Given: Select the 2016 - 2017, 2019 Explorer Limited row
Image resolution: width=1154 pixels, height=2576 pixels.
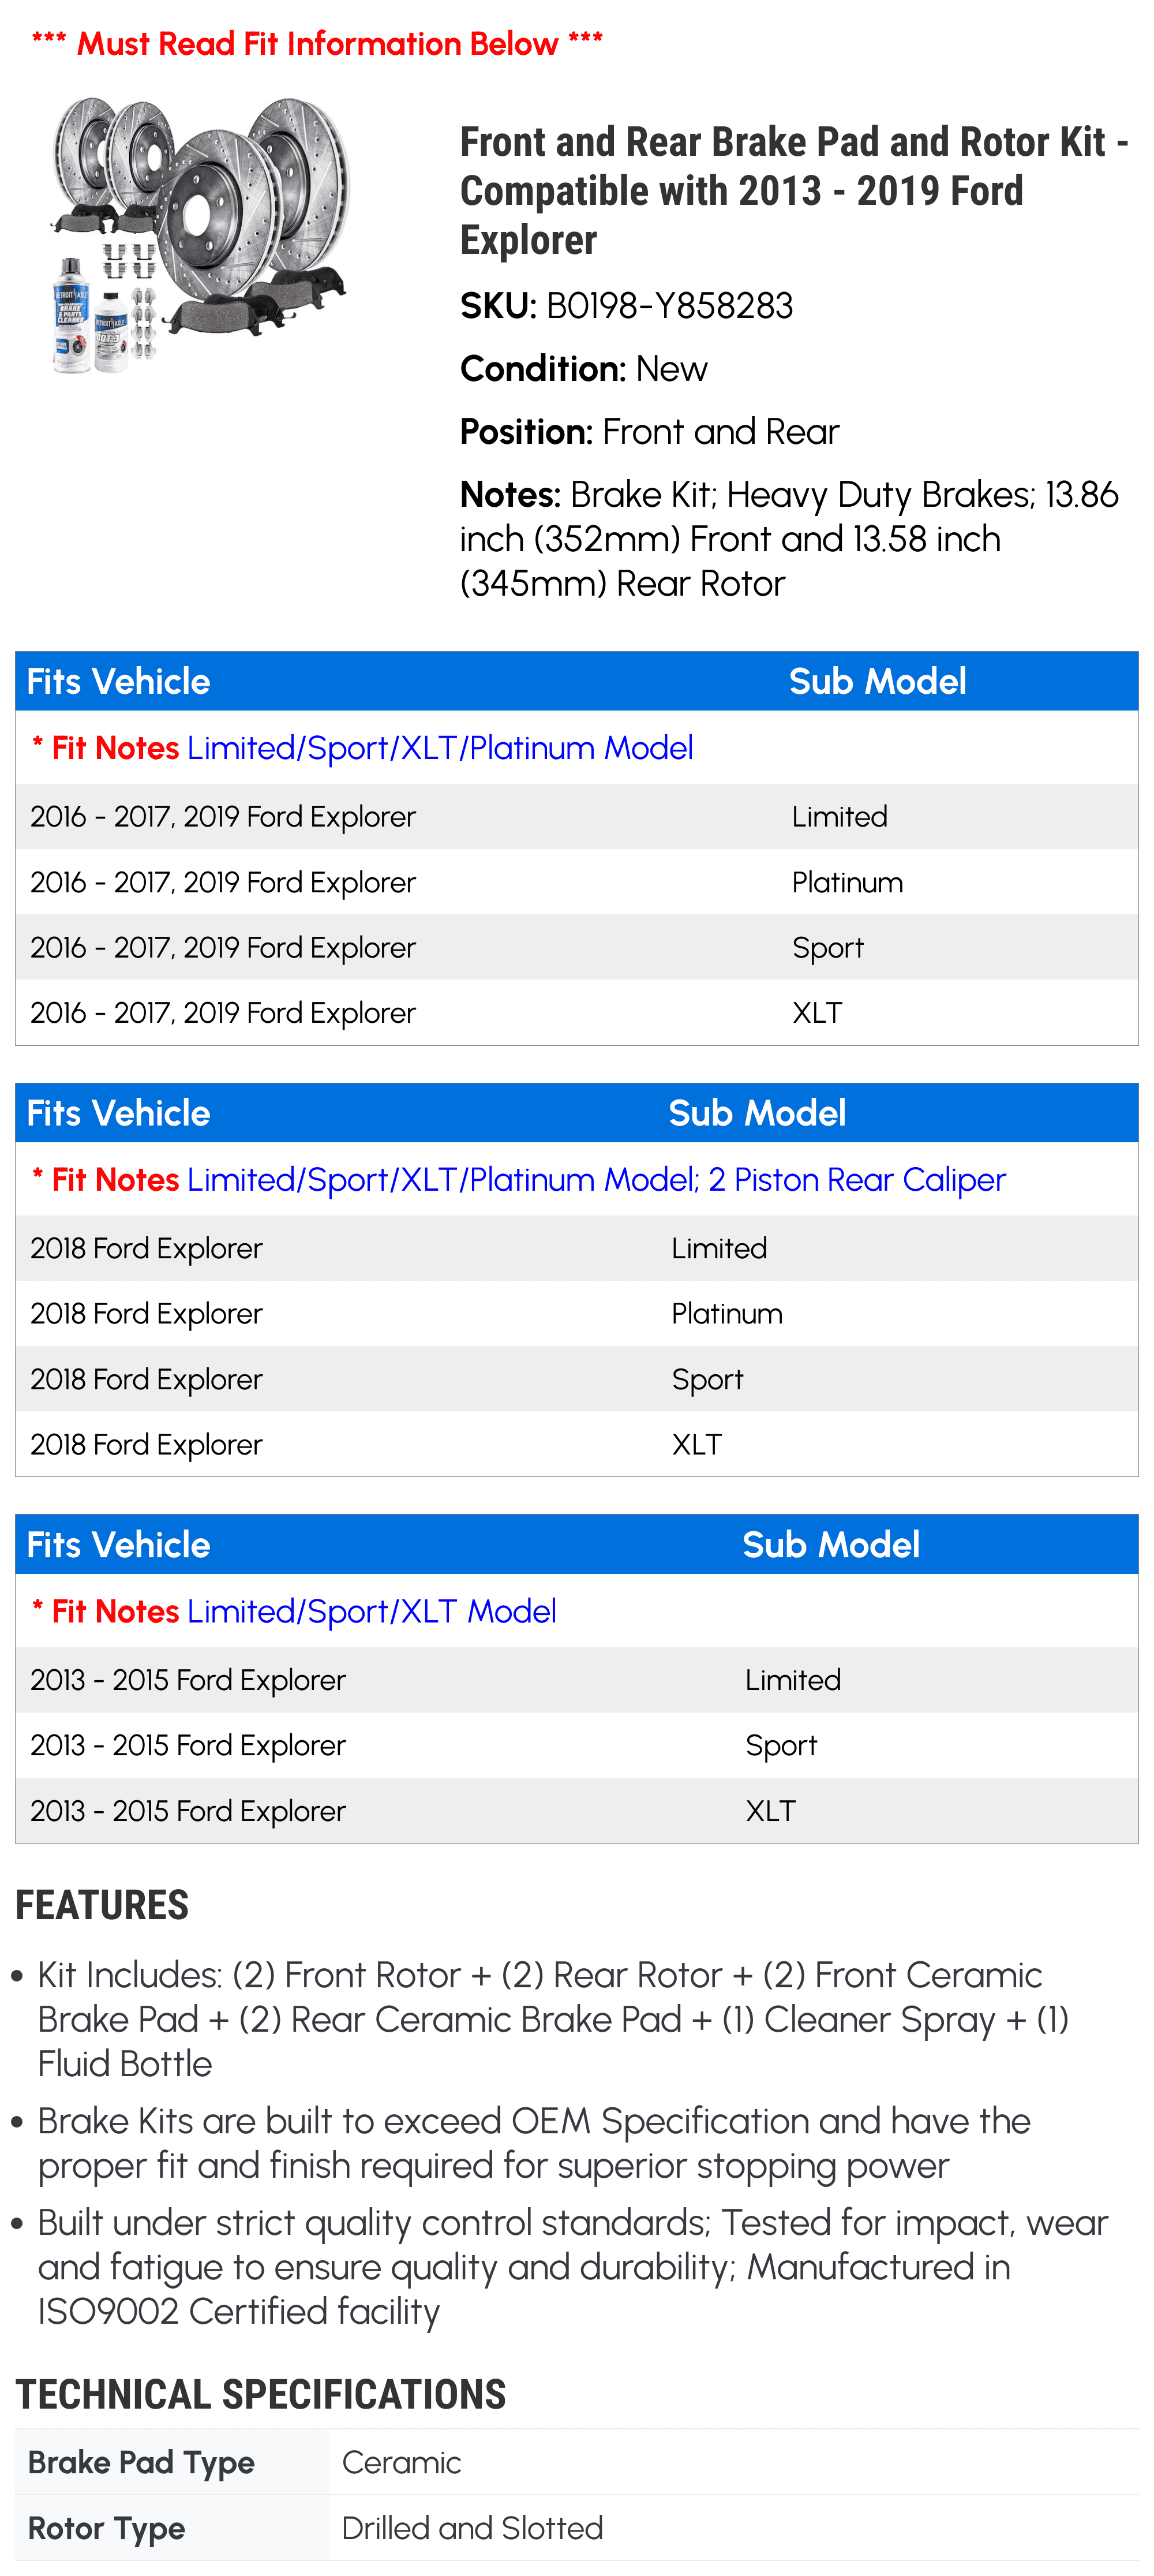Looking at the screenshot, I should [x=577, y=817].
